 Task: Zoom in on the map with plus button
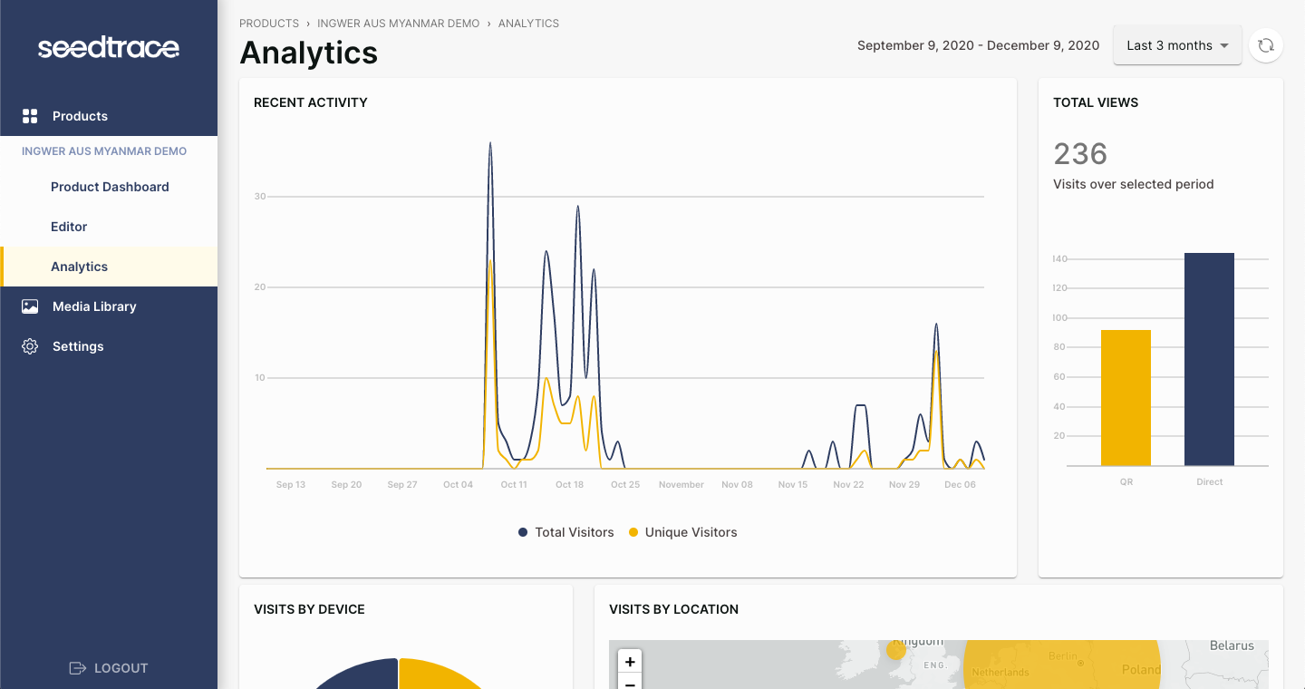630,662
